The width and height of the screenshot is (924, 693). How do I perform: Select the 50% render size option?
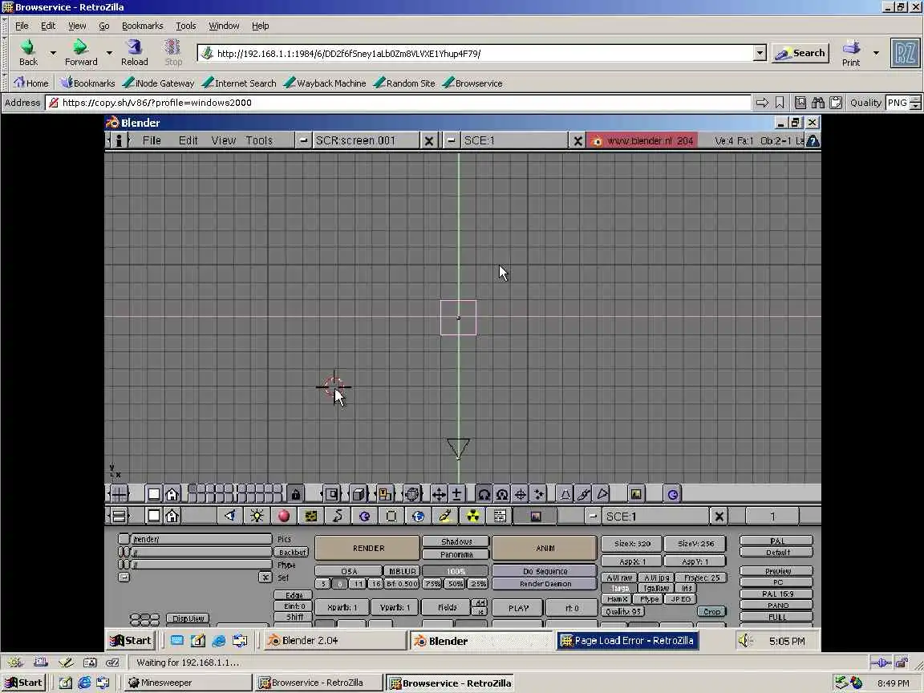455,584
